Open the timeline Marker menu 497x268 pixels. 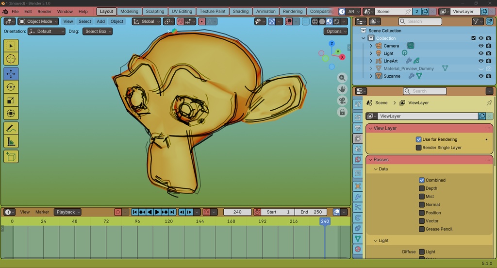click(x=42, y=212)
